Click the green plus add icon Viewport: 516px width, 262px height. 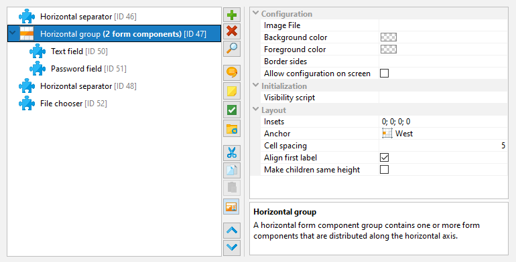pyautogui.click(x=232, y=15)
